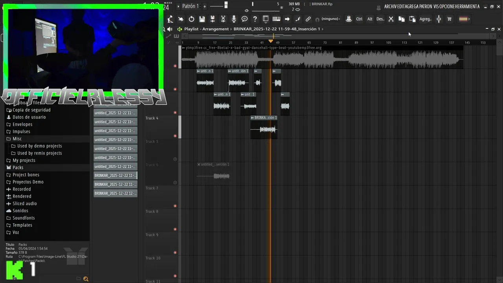Screen dimensions: 503x283
Task: Click the pattern color swatch
Action: tap(463, 19)
